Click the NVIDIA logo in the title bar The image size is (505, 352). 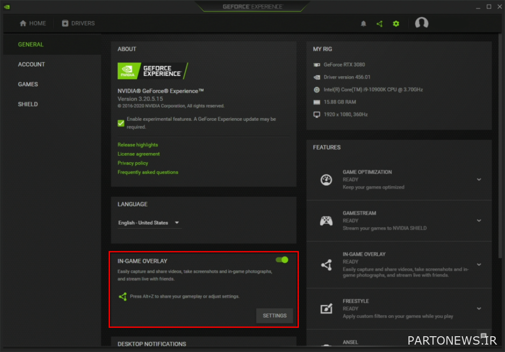[7, 7]
